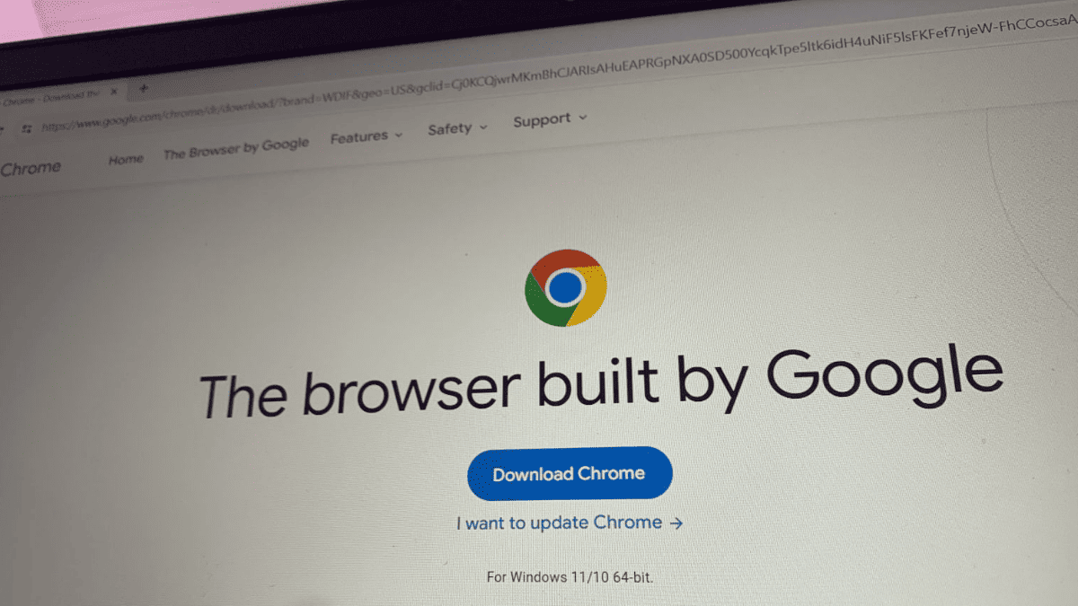Click the arrow after I want to update Chrome

676,523
